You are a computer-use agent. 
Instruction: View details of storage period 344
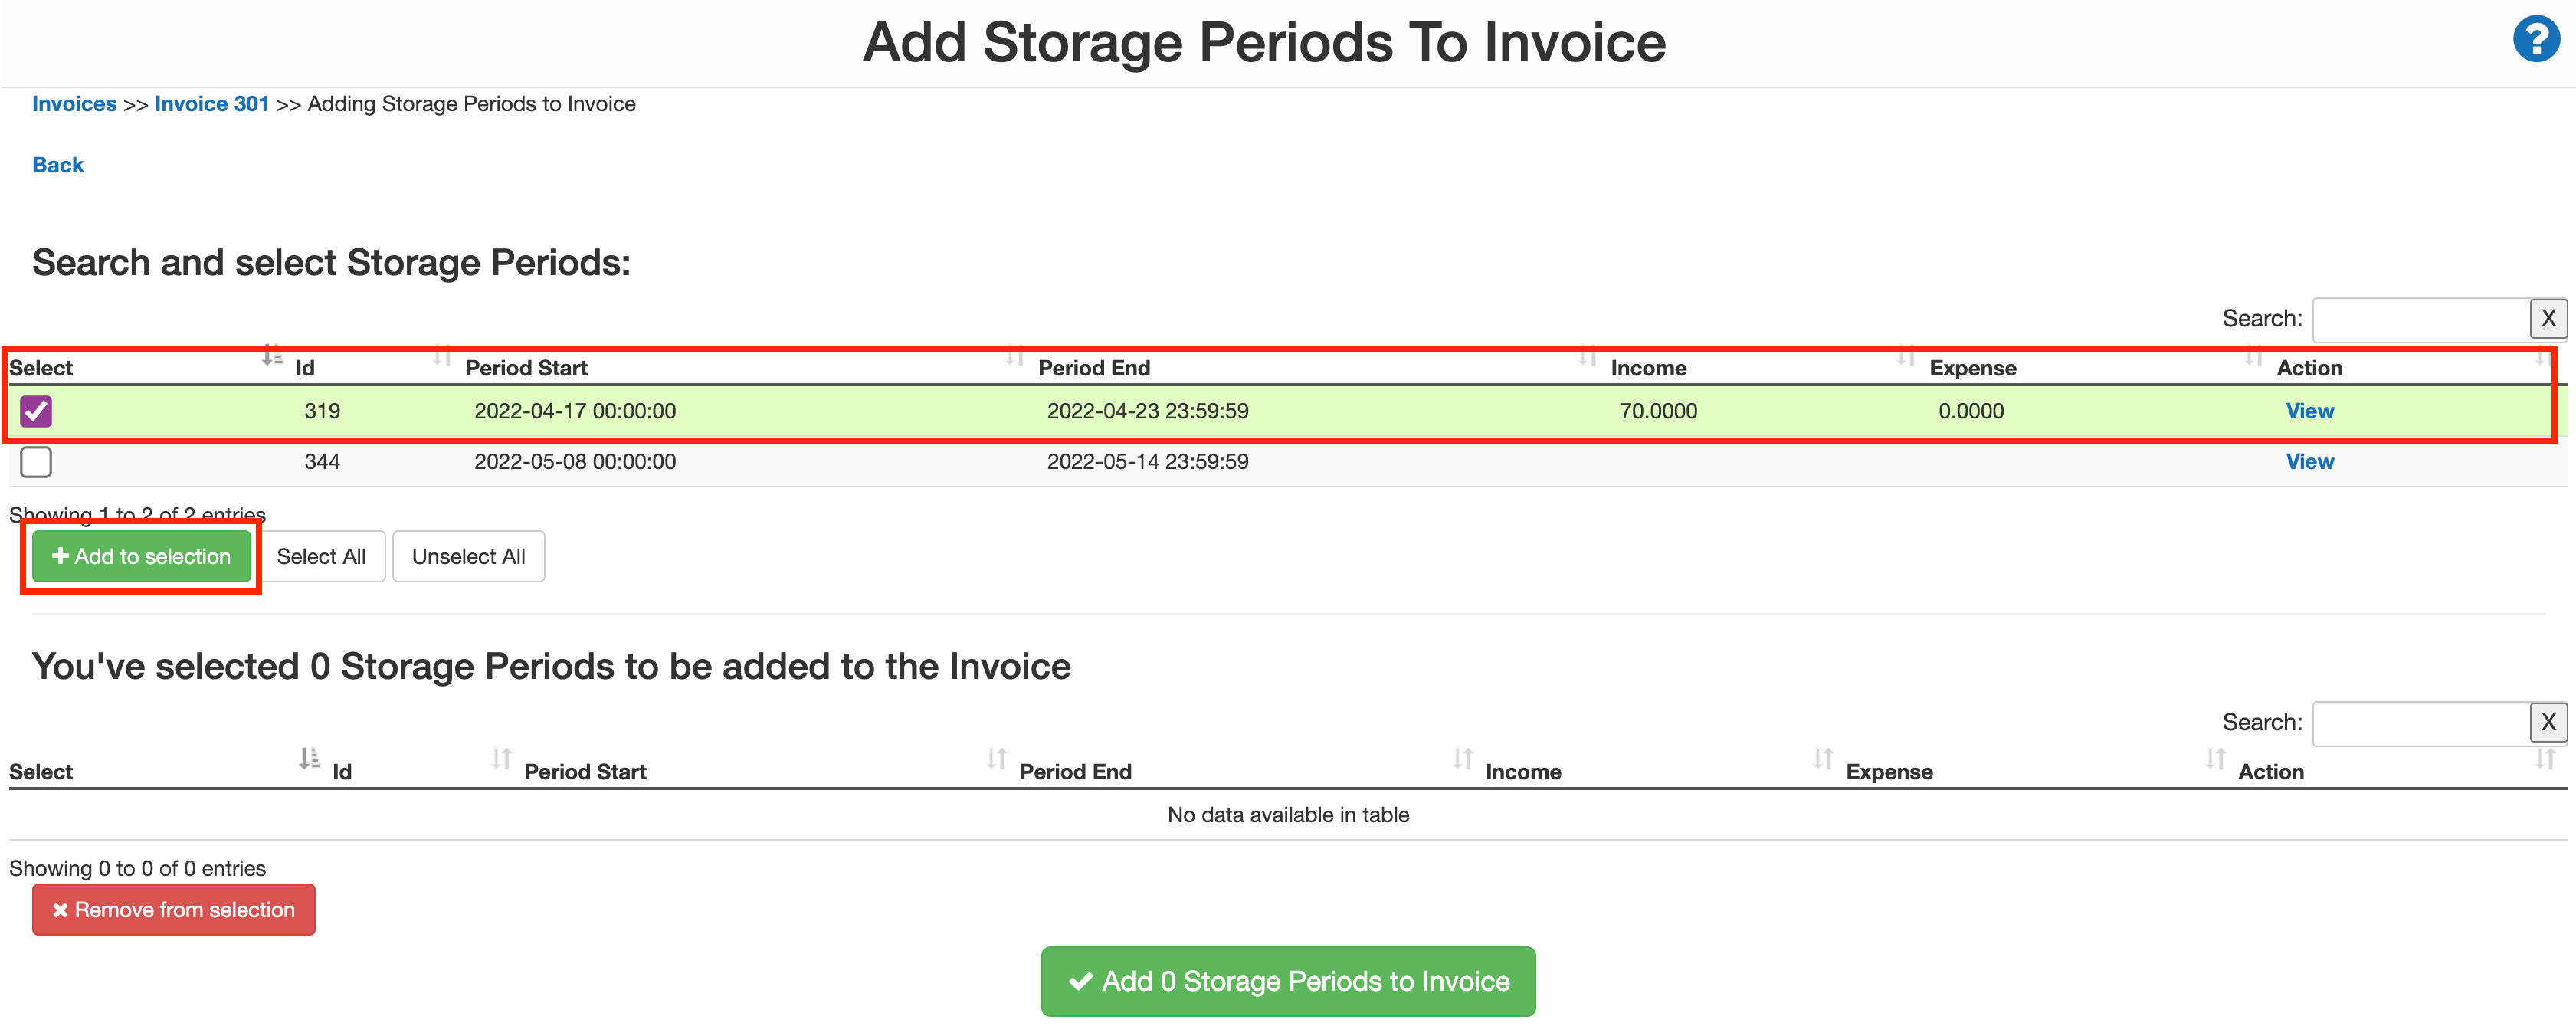pyautogui.click(x=2309, y=461)
